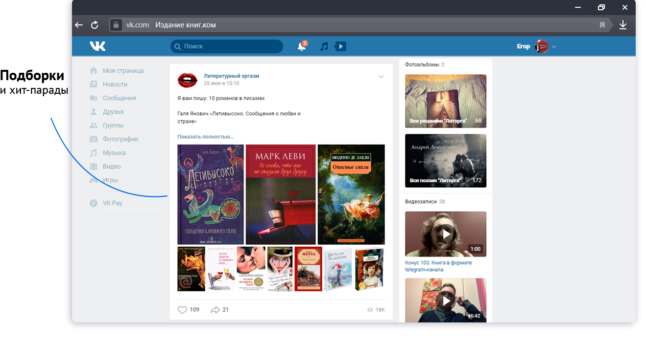Image resolution: width=646 pixels, height=341 pixels.
Task: Click Показать полностью… link
Action: click(x=205, y=137)
